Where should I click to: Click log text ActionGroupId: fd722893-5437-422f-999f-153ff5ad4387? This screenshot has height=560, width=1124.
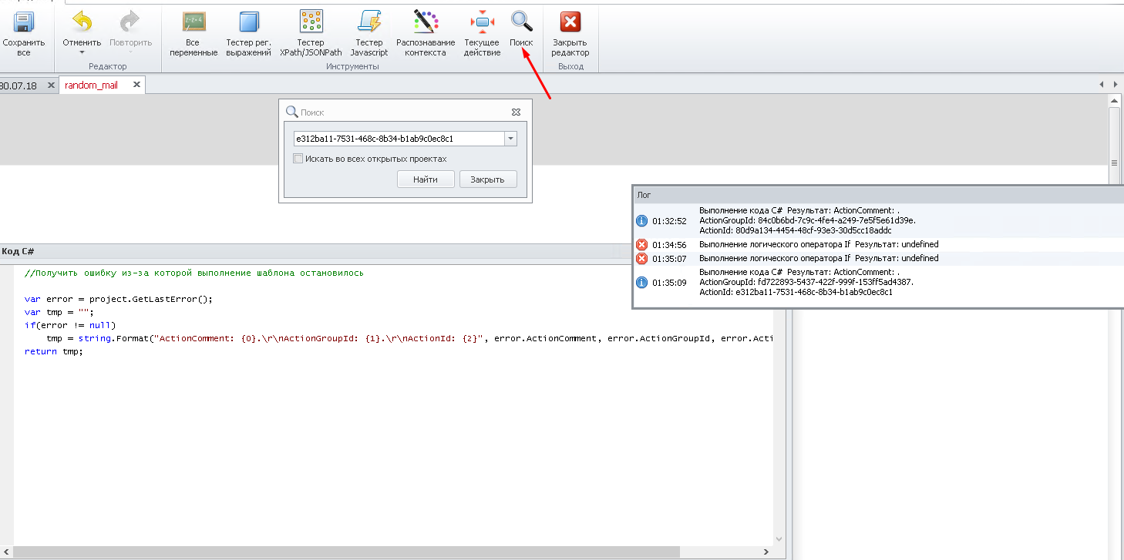coord(806,283)
